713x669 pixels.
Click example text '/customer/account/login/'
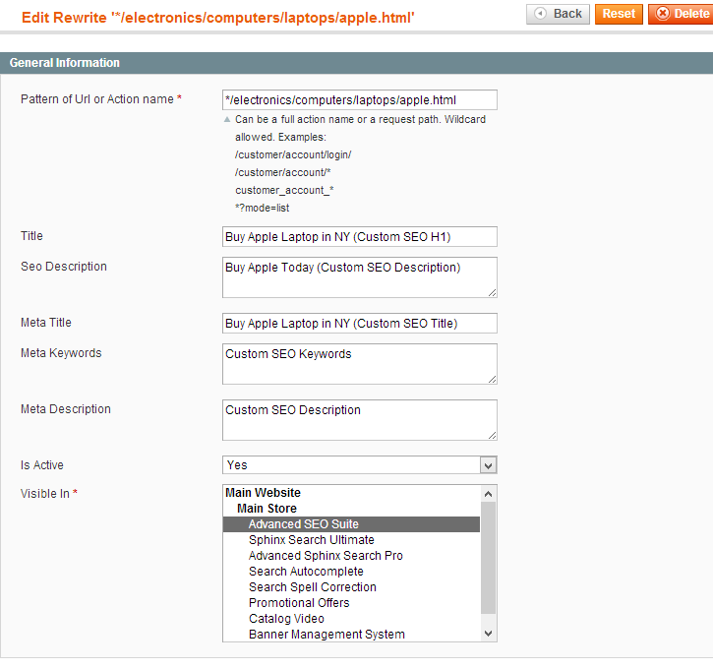293,155
